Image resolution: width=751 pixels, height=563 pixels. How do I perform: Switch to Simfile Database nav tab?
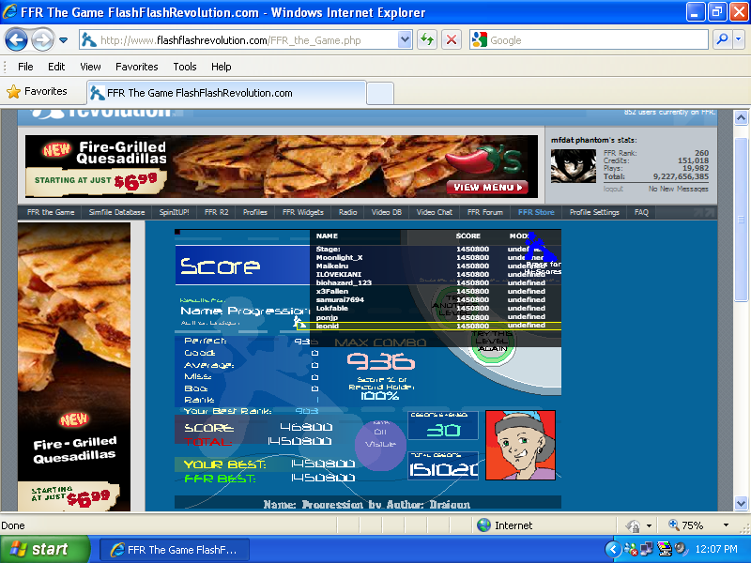point(117,212)
